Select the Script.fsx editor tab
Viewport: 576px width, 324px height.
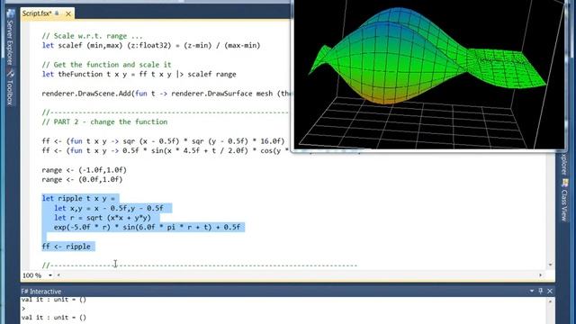37,13
